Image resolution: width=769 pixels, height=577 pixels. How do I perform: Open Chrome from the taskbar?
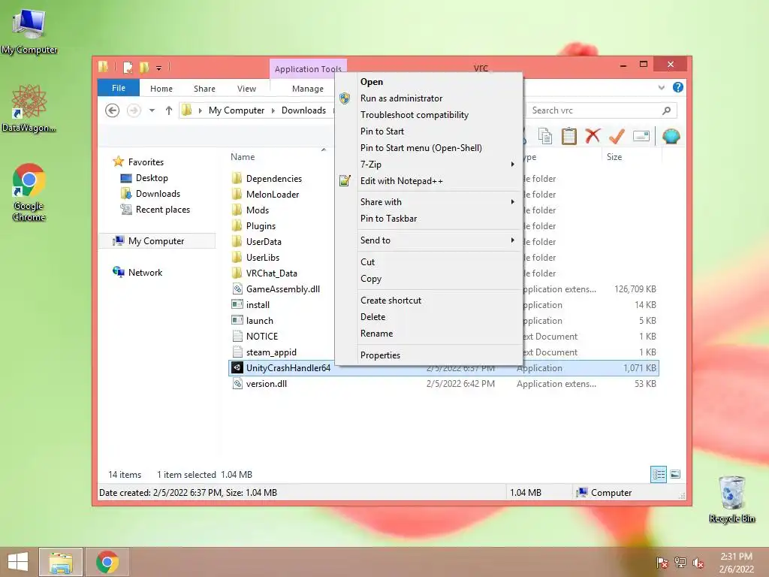[107, 562]
